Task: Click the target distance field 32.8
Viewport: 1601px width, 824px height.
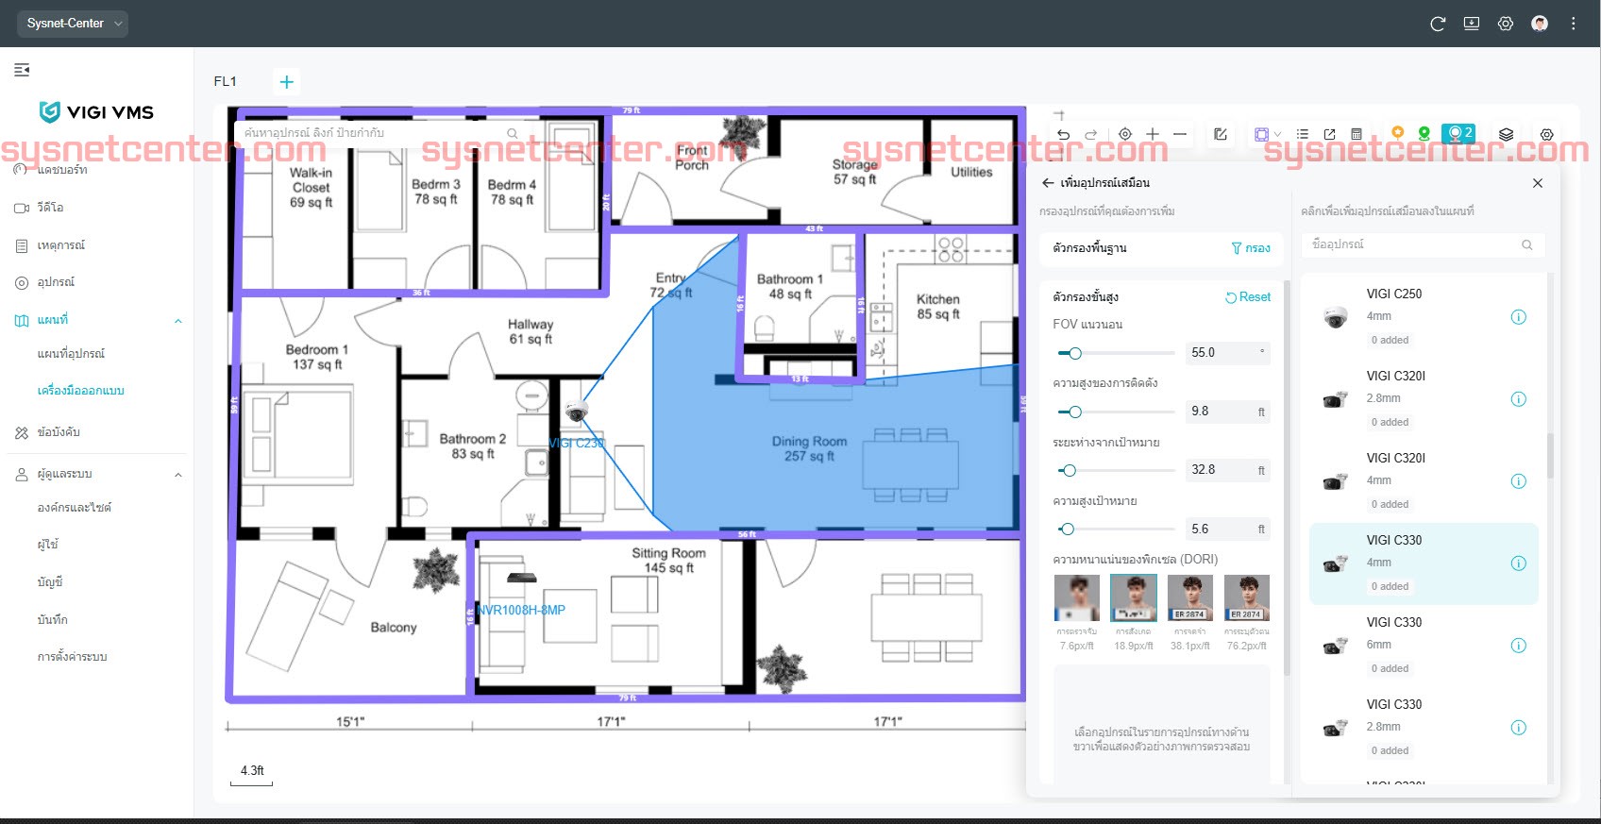Action: point(1227,470)
